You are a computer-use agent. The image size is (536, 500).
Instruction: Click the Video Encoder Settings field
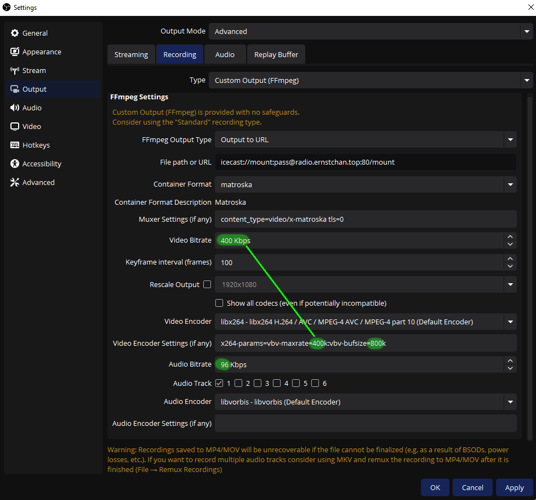coord(366,343)
